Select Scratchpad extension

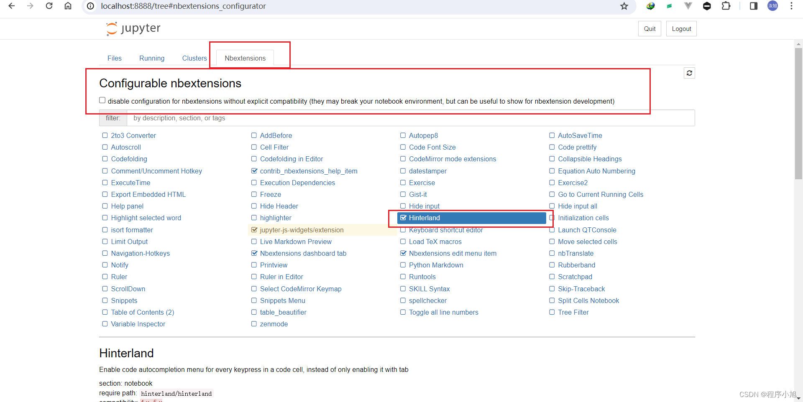click(x=575, y=277)
